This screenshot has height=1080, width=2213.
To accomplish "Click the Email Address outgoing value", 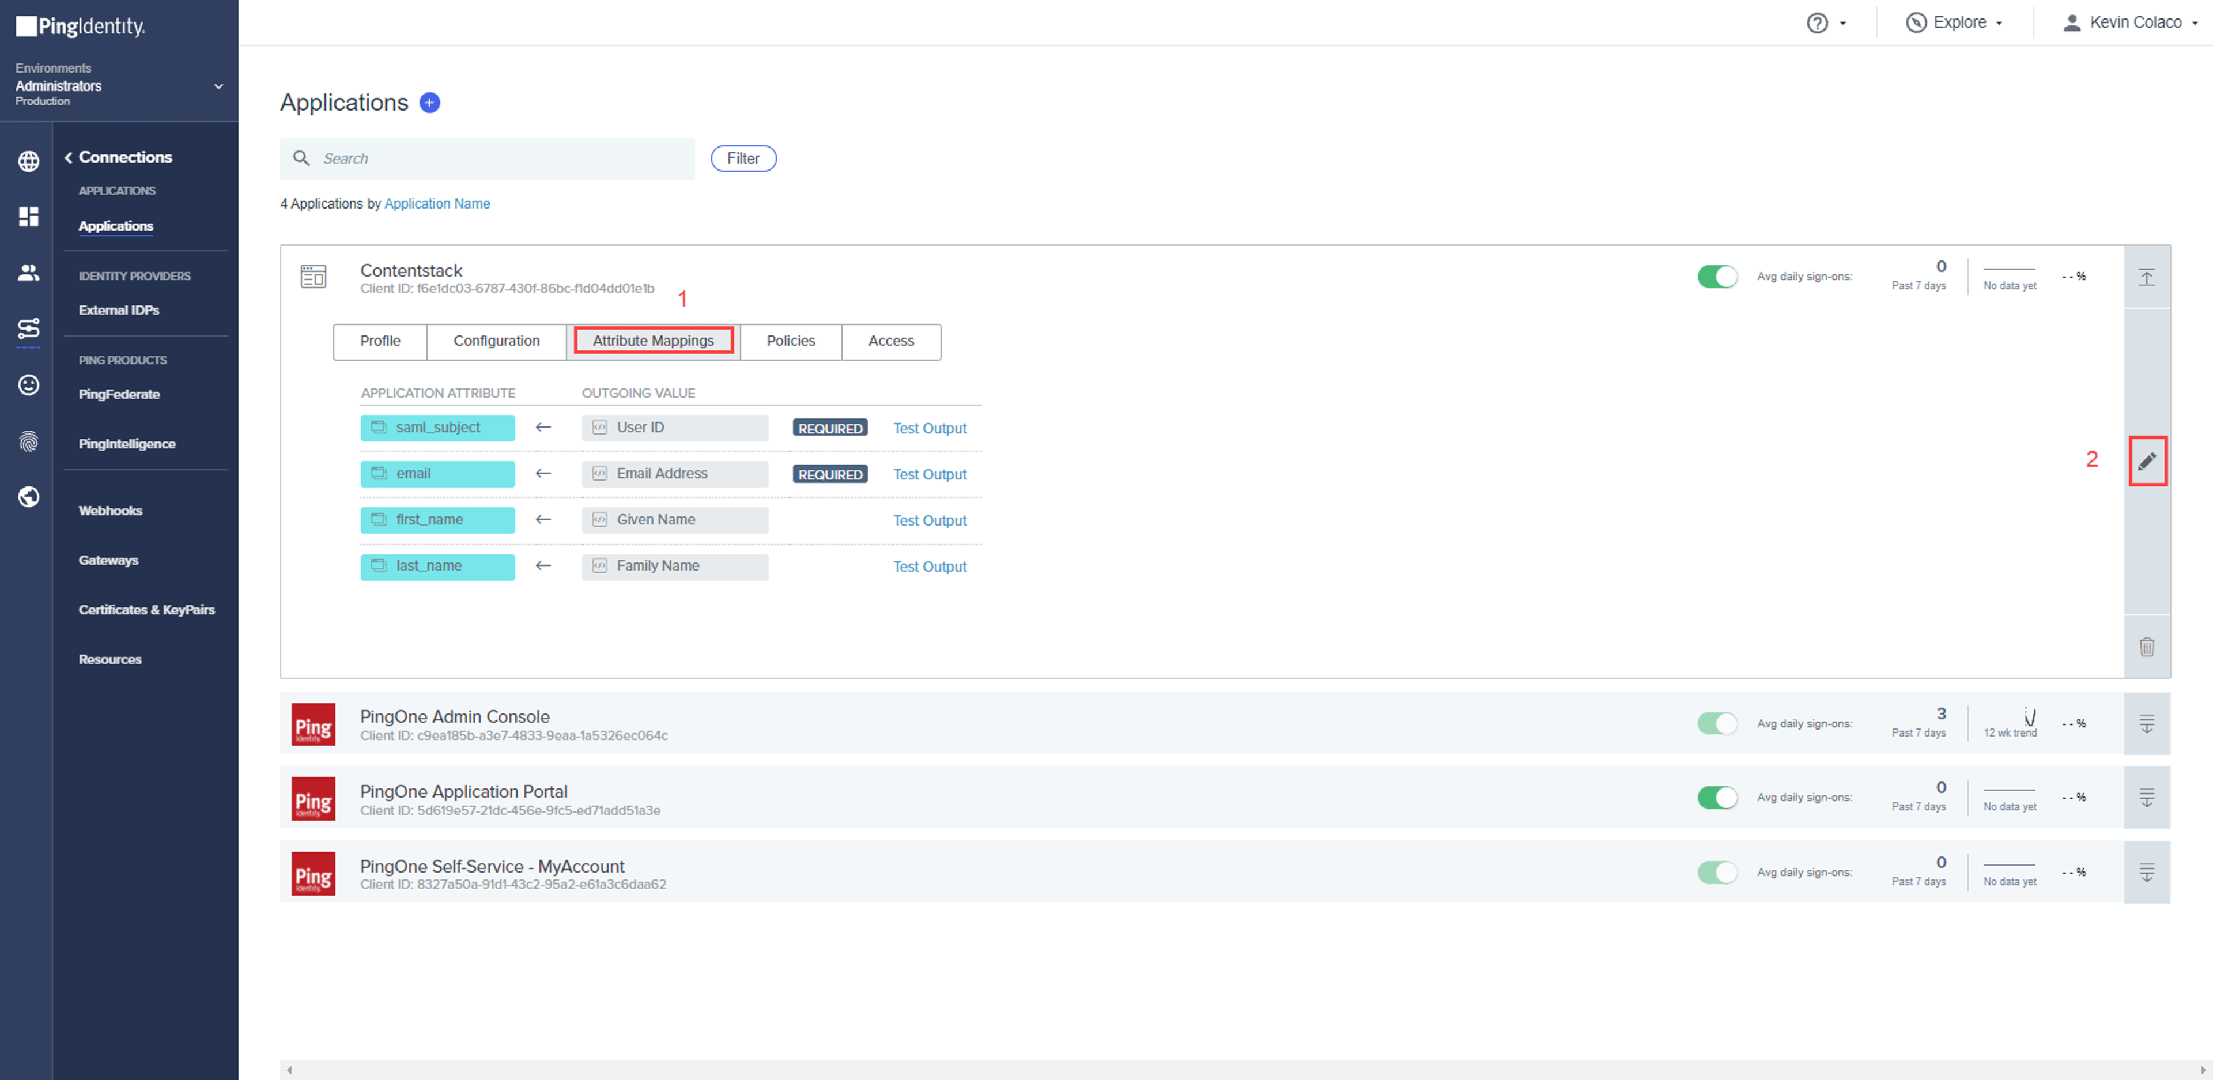I will (674, 474).
